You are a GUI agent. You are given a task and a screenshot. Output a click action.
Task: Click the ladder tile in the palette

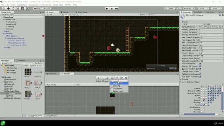[131, 104]
